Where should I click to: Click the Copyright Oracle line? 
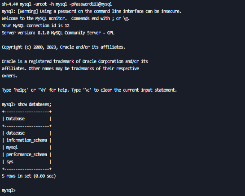[63, 47]
